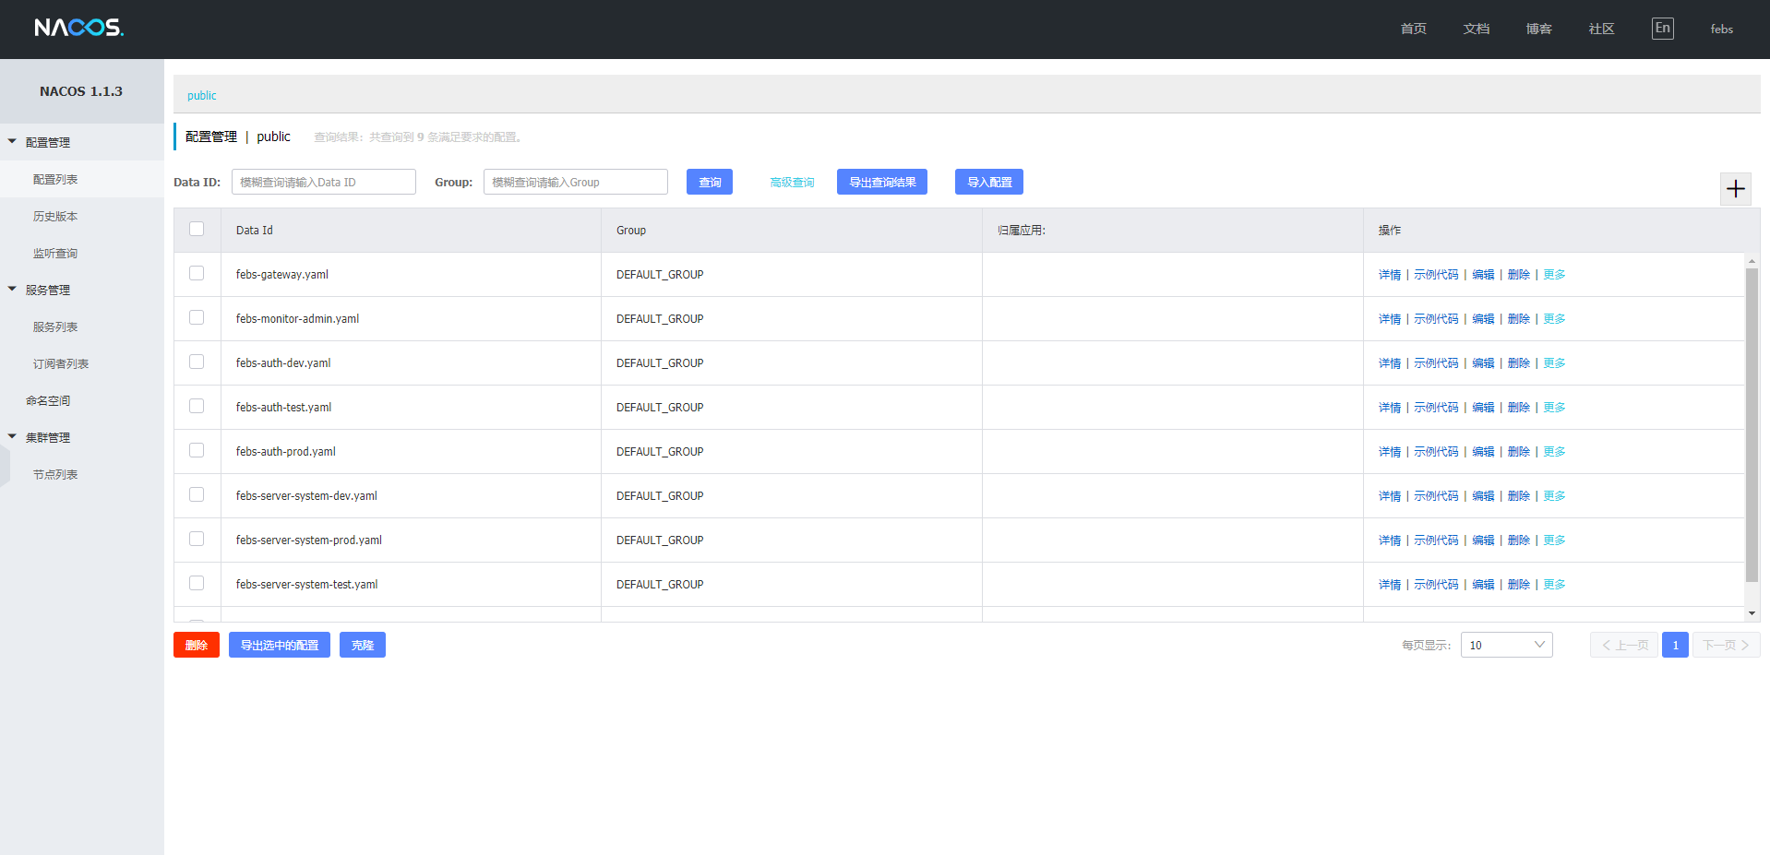Image resolution: width=1770 pixels, height=855 pixels.
Task: Click the plus icon to add new configuration
Action: coord(1735,188)
